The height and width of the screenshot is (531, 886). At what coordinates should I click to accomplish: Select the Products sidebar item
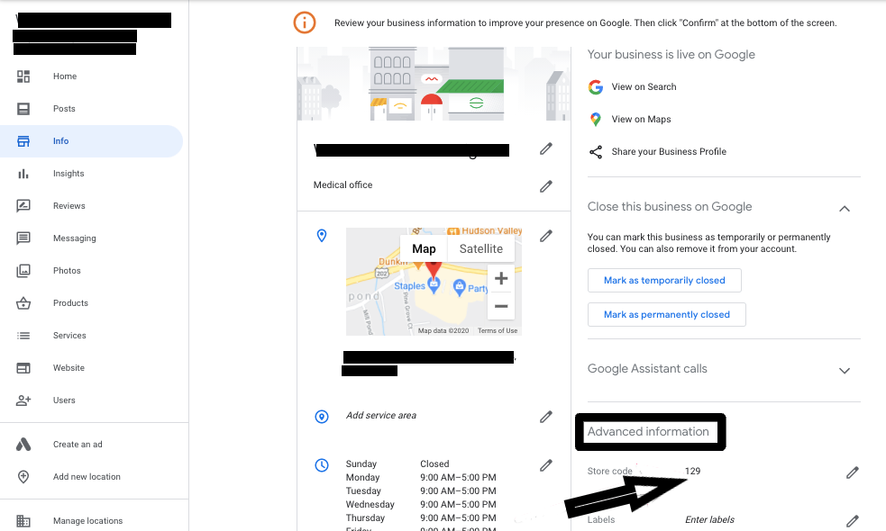click(69, 302)
